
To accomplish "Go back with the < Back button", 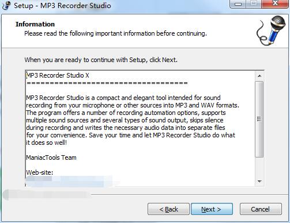I will coord(168,209).
